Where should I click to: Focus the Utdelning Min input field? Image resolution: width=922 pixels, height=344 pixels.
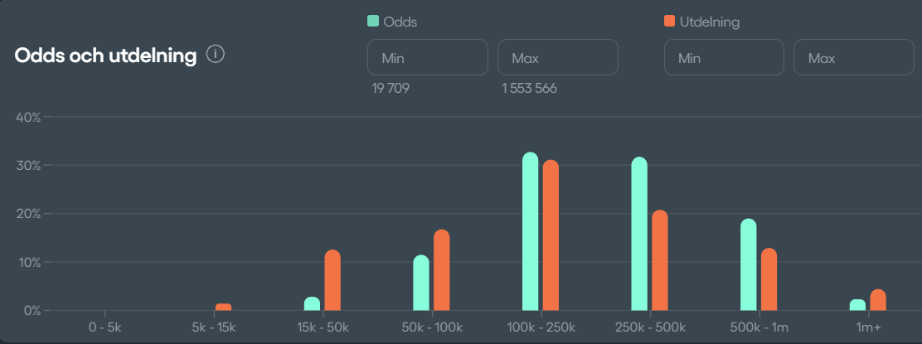point(724,58)
